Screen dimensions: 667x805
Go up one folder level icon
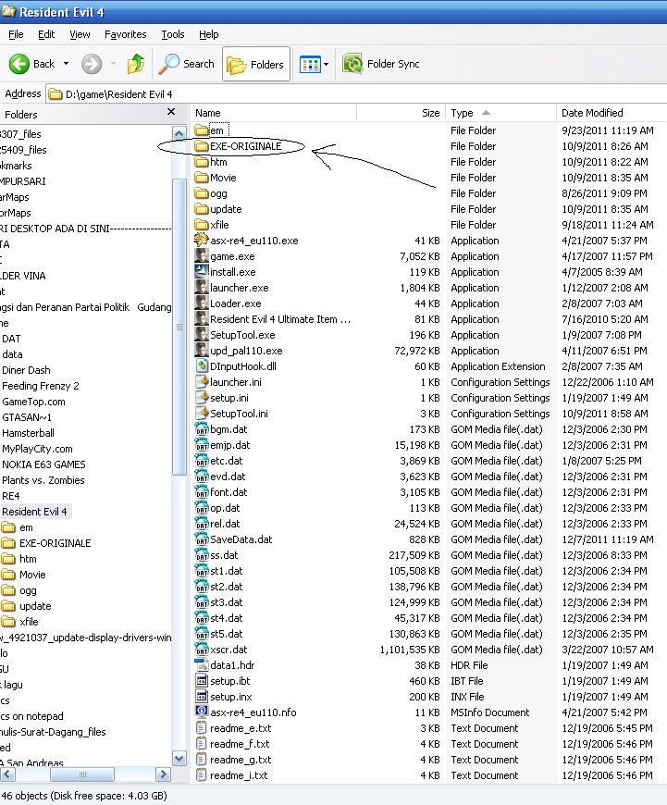coord(136,64)
